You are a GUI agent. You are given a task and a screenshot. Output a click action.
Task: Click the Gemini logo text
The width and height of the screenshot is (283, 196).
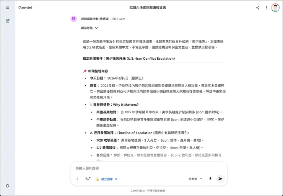(x=25, y=8)
